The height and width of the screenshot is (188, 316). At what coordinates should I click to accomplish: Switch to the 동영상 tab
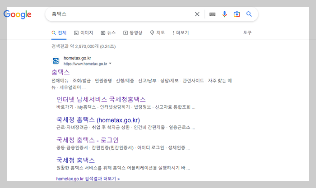(x=133, y=32)
